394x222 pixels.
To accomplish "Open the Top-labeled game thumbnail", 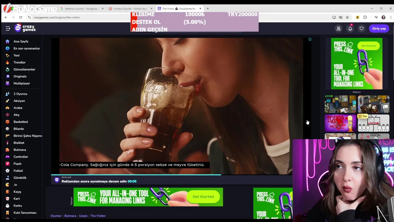I will [x=373, y=123].
